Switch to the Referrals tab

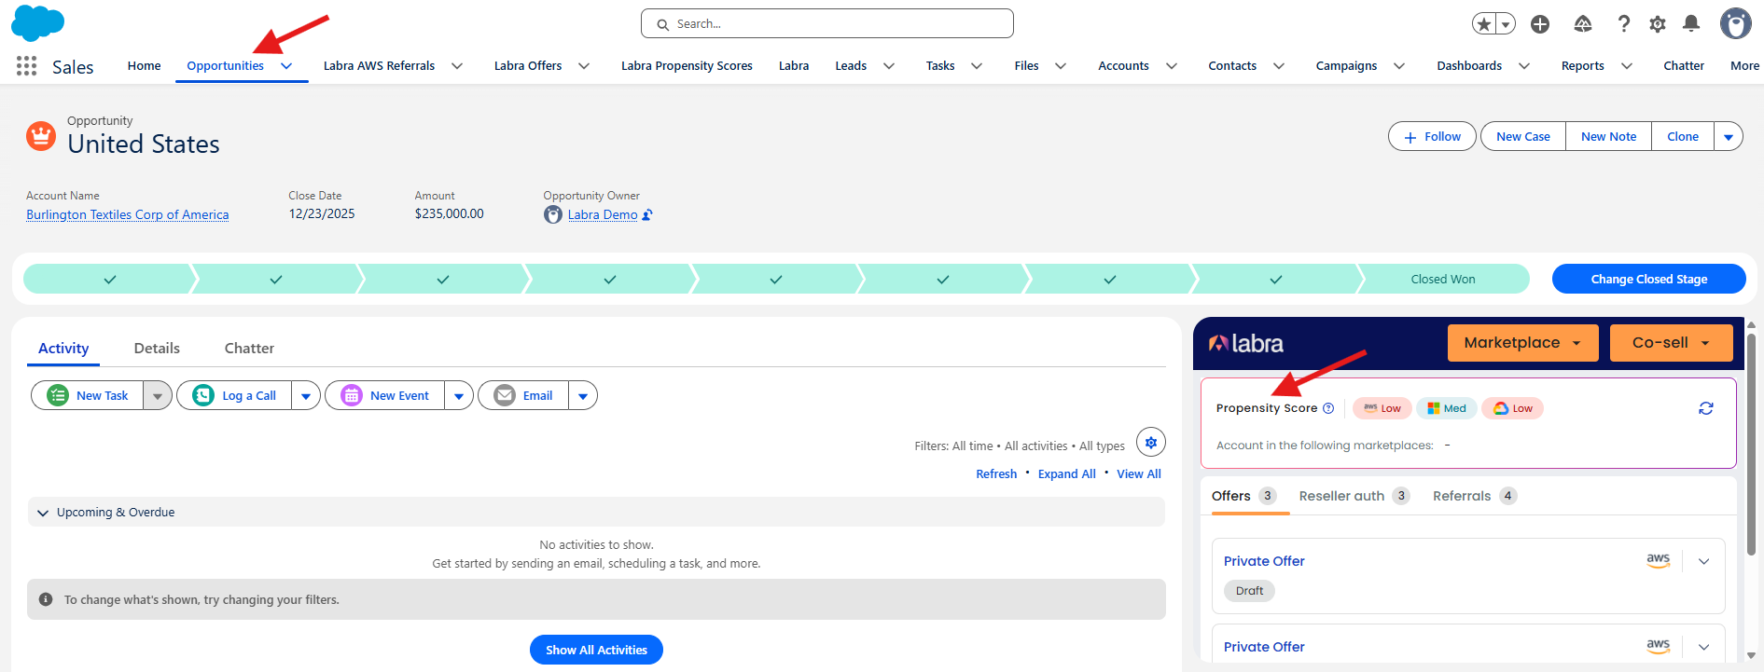[x=1475, y=496]
